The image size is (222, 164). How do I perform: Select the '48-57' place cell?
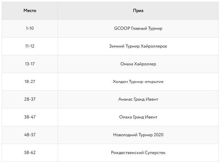[x=30, y=135]
